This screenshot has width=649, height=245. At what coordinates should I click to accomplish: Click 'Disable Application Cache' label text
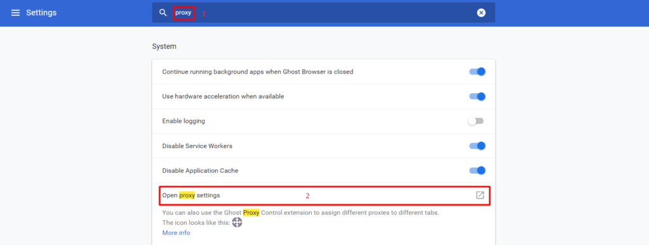point(200,170)
